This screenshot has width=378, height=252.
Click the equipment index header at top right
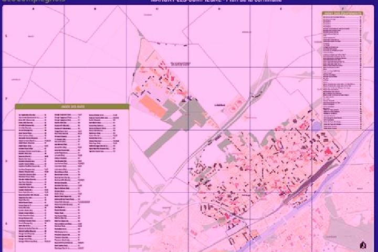point(342,13)
